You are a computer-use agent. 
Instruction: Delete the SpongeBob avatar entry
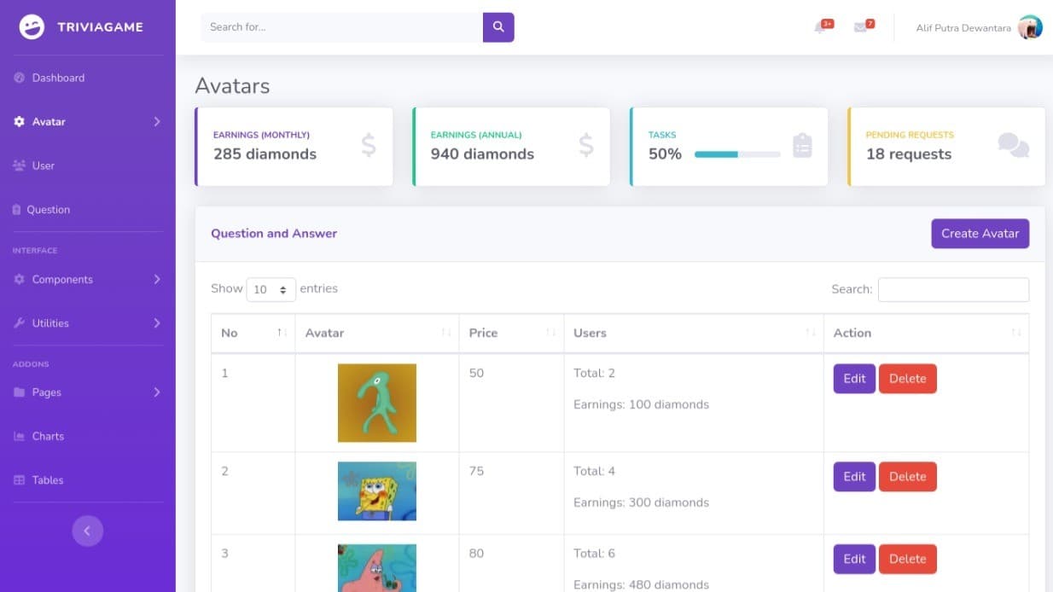pos(907,476)
